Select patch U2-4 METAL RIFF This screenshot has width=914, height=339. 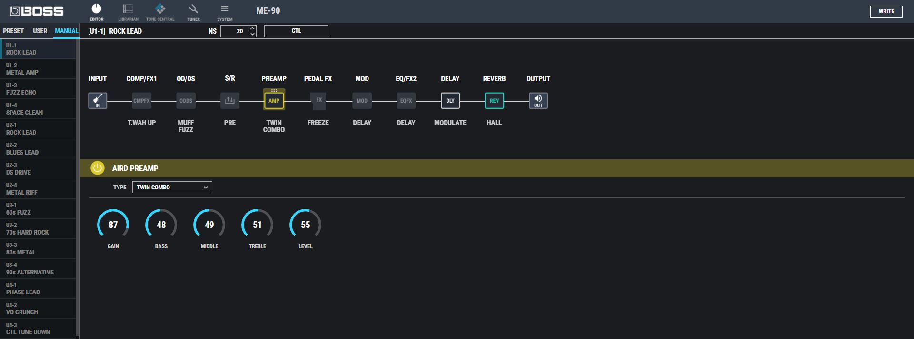click(38, 188)
